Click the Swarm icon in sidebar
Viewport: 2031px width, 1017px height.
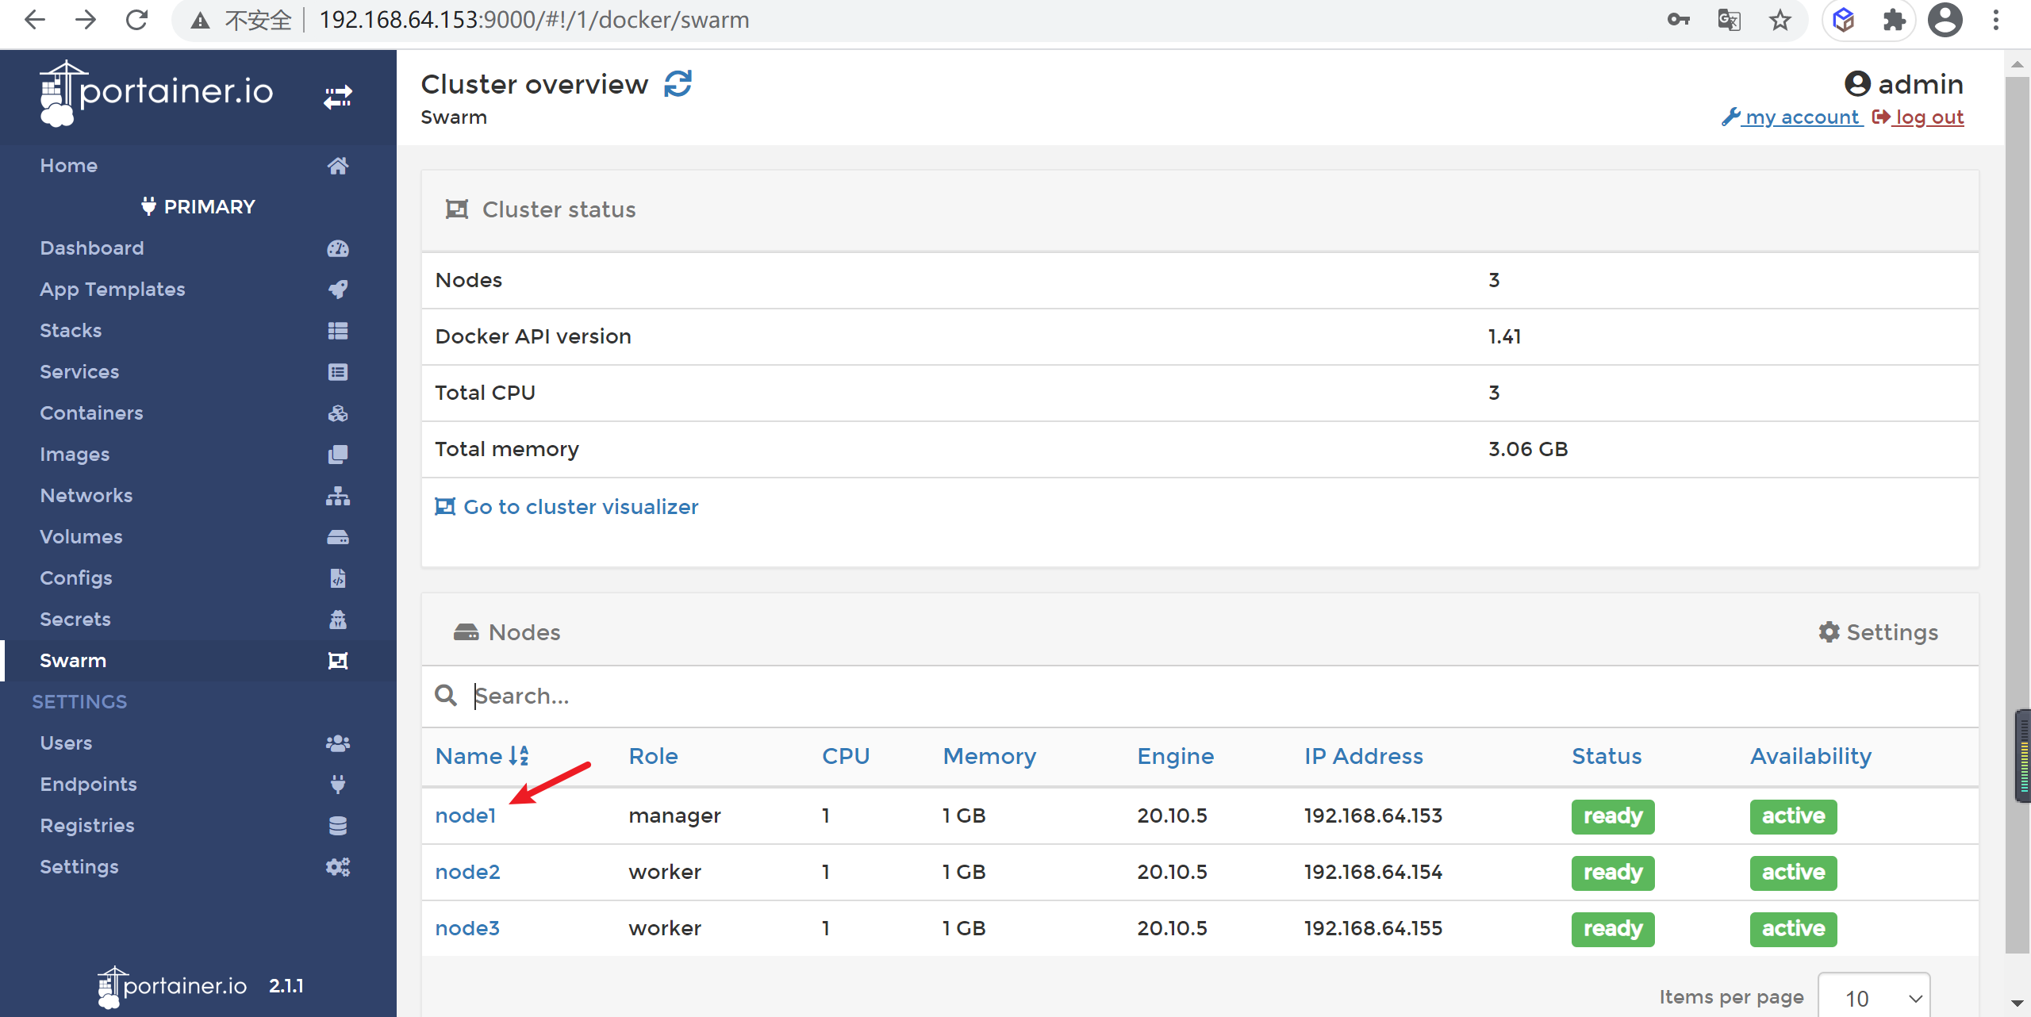point(339,660)
